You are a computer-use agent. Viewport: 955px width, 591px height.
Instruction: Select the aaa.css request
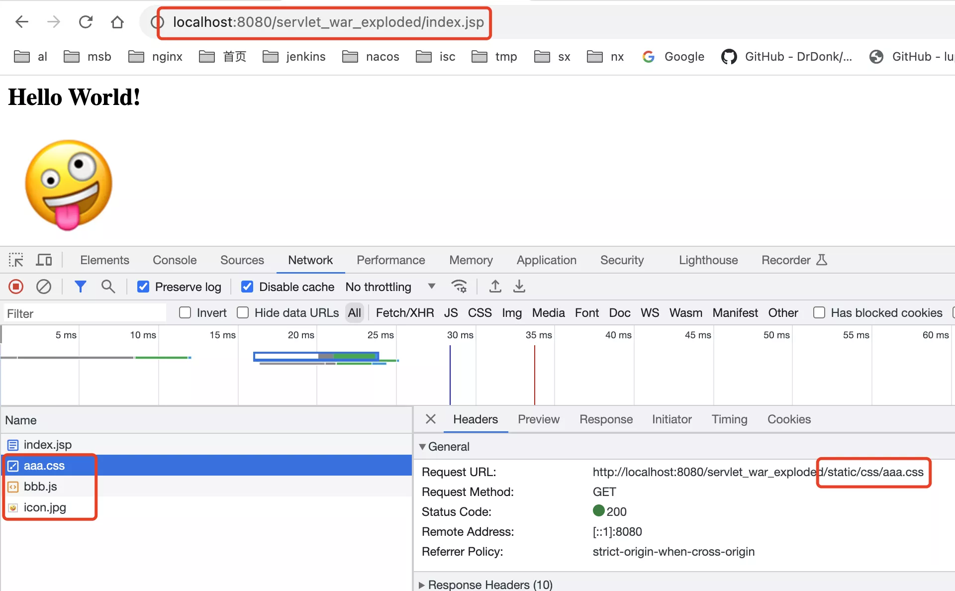[206, 466]
